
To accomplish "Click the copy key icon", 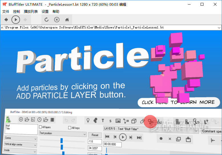I will click(x=178, y=139).
